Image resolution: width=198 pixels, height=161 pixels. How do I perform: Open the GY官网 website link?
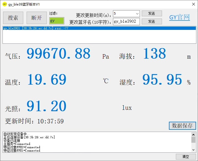pyautogui.click(x=179, y=17)
